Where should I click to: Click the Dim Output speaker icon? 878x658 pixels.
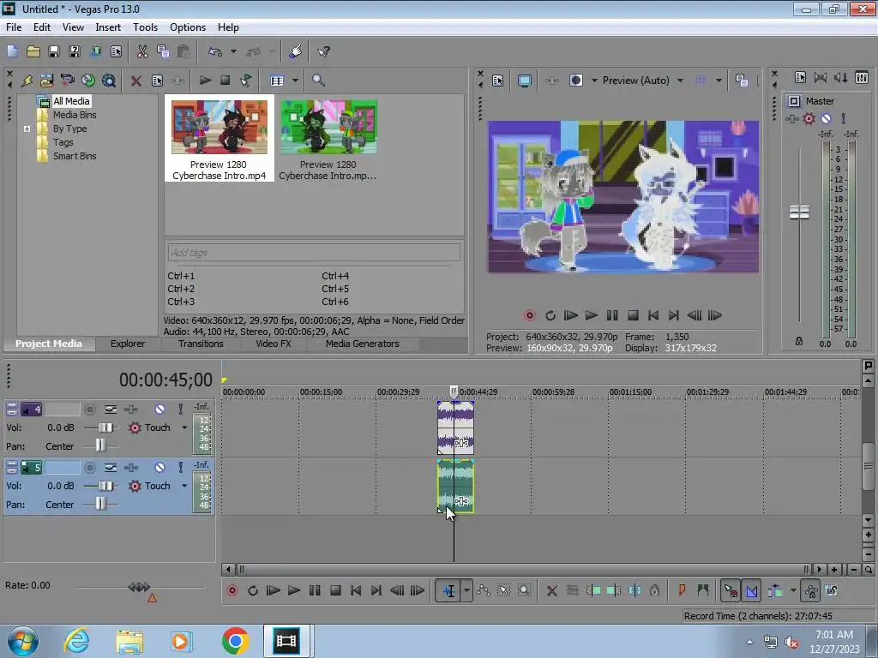coord(840,78)
